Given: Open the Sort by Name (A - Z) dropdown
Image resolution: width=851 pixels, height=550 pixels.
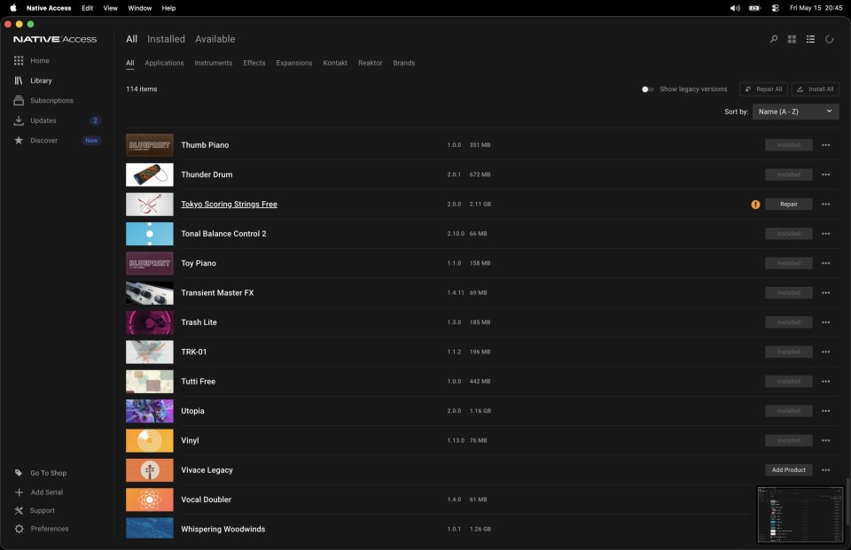Looking at the screenshot, I should [795, 112].
